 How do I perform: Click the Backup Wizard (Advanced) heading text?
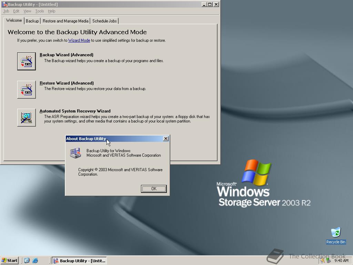click(x=67, y=55)
